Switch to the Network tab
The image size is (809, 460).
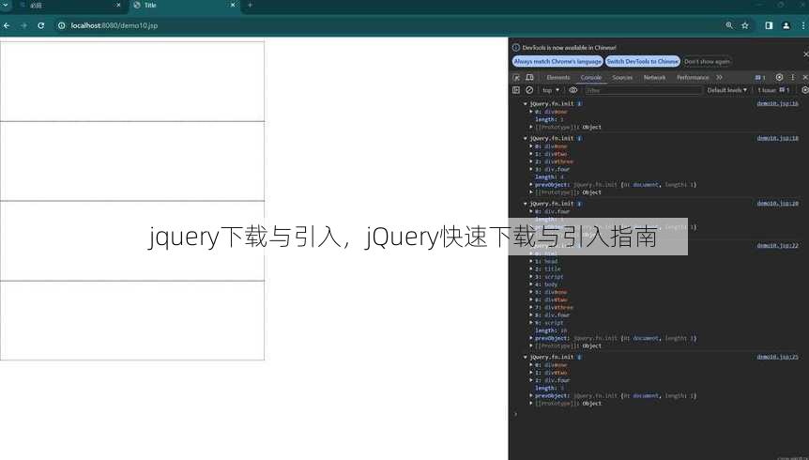[x=655, y=77]
